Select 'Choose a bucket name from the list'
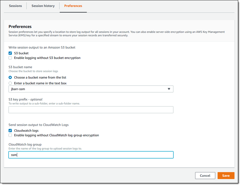Viewport: 241px width, 186px height. (x=10, y=77)
